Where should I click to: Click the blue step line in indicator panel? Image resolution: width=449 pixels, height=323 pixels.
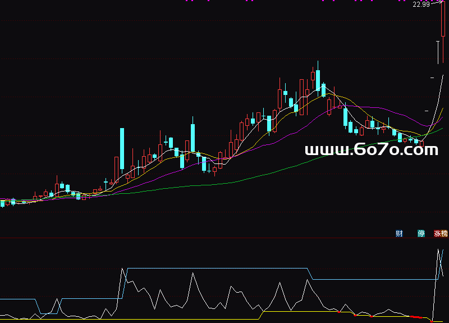(x=224, y=269)
